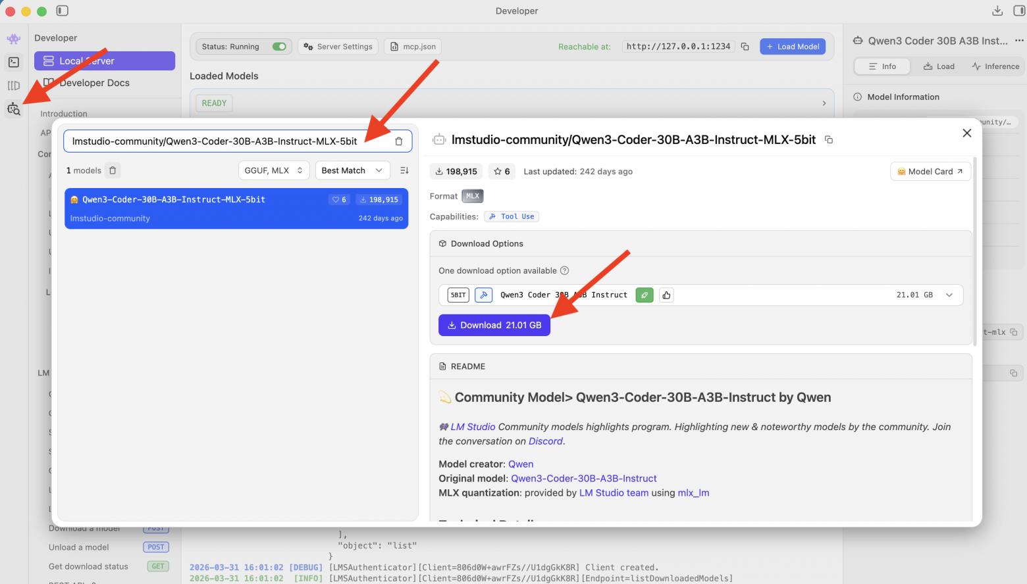Open the model search sidebar icon
Image resolution: width=1027 pixels, height=584 pixels.
click(14, 109)
